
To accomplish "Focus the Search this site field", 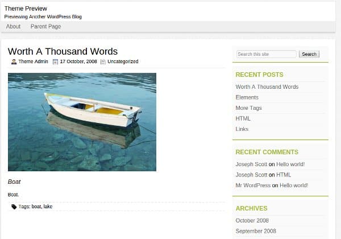I will coord(267,54).
